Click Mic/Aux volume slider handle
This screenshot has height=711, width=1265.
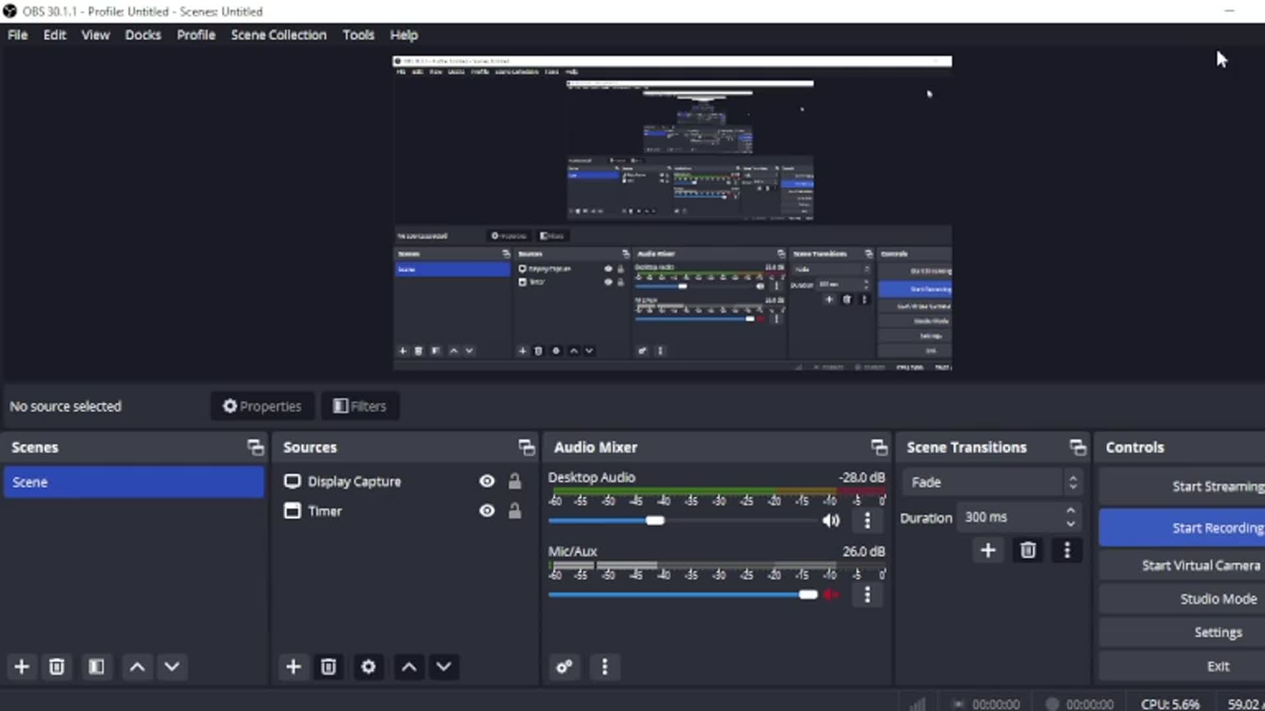pos(808,594)
